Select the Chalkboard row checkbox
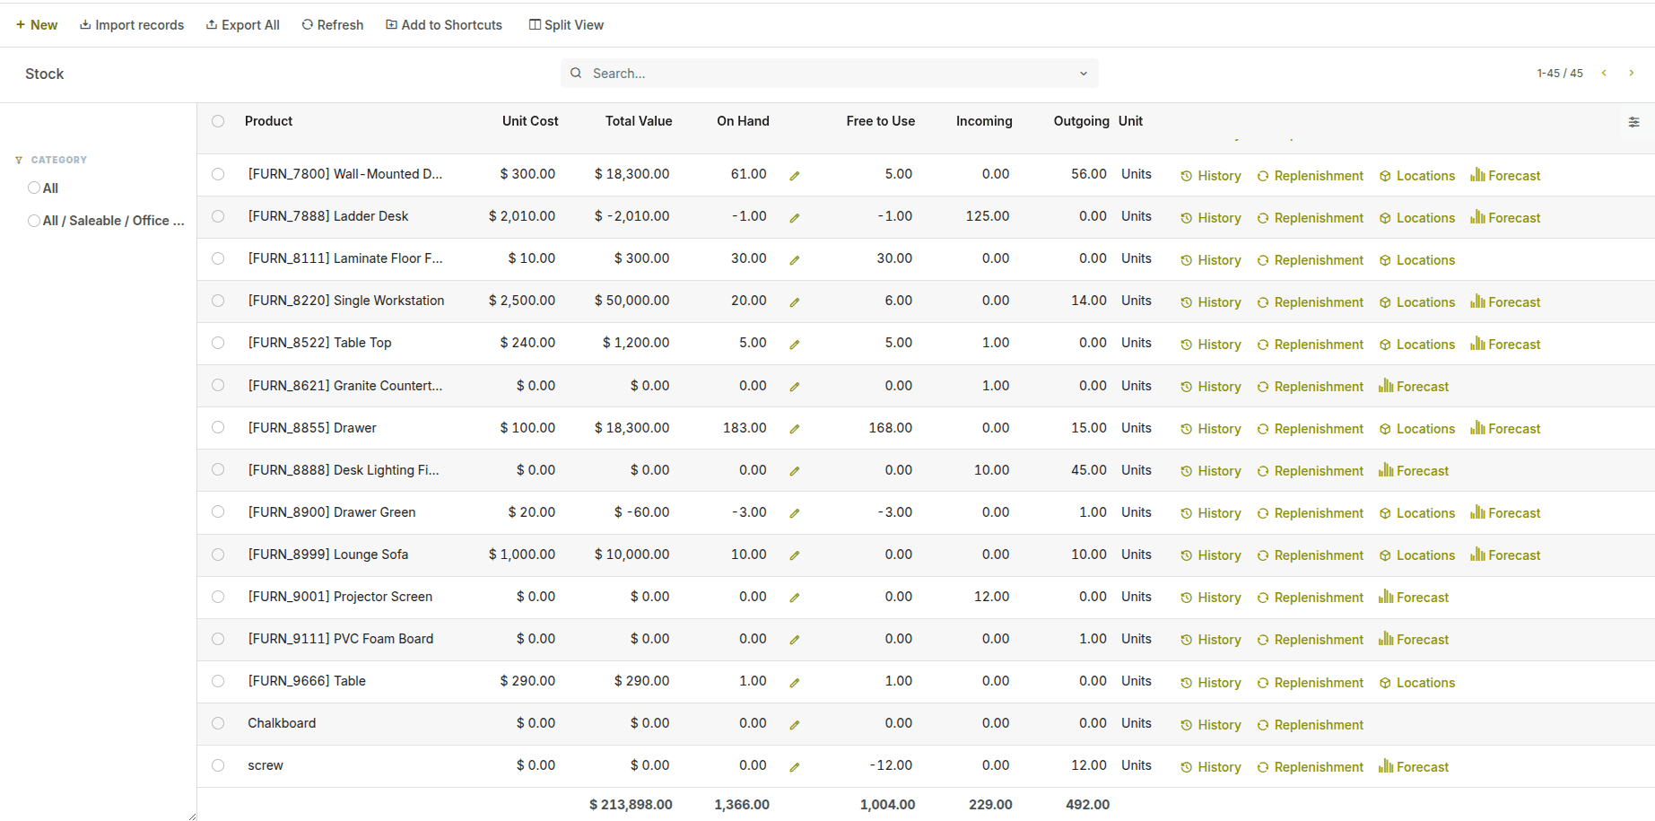The width and height of the screenshot is (1655, 821). [218, 723]
